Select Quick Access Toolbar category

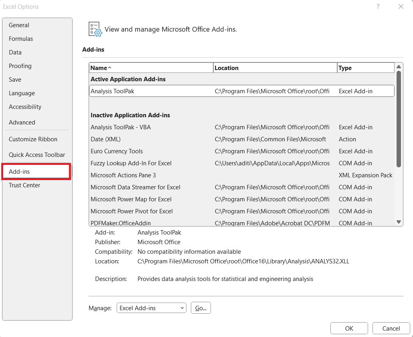pyautogui.click(x=37, y=155)
